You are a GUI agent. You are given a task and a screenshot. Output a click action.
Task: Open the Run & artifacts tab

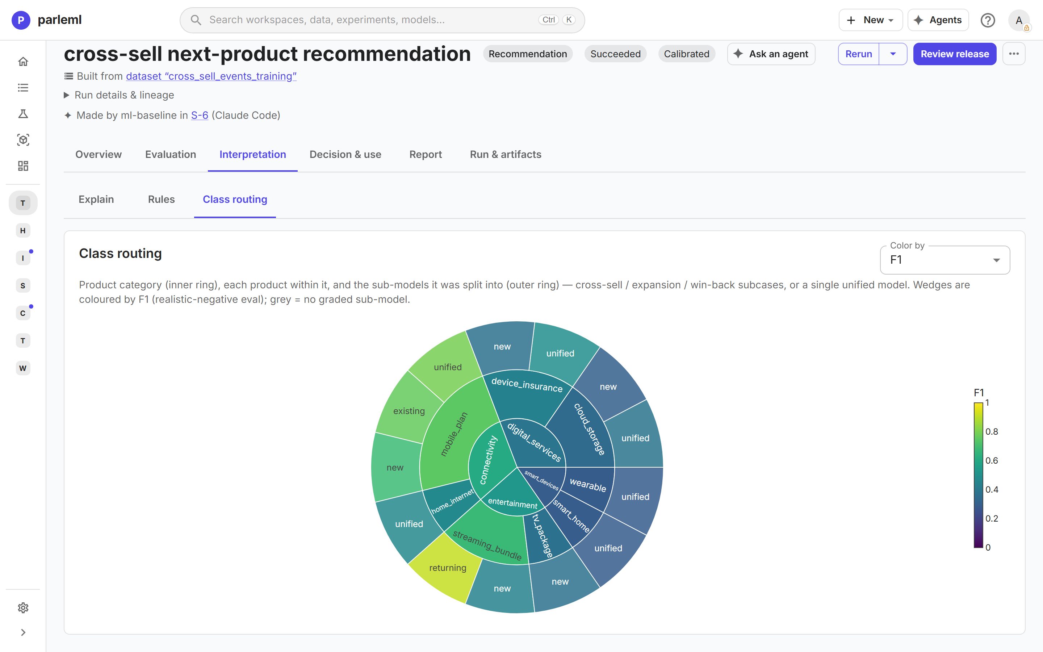[x=506, y=154]
